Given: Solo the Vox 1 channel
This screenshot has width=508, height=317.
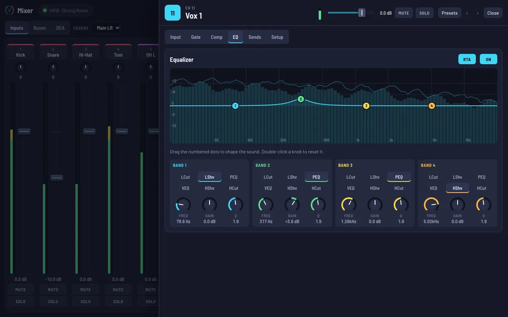Looking at the screenshot, I should [x=424, y=13].
